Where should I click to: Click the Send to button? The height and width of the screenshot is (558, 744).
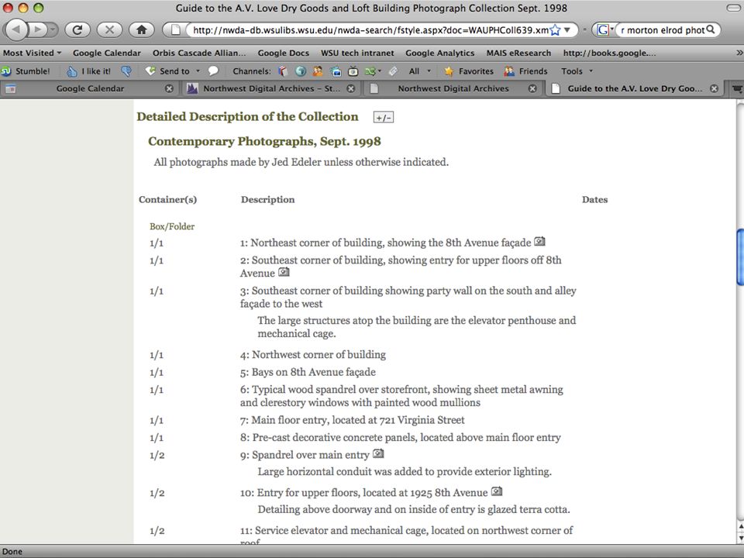tap(167, 71)
